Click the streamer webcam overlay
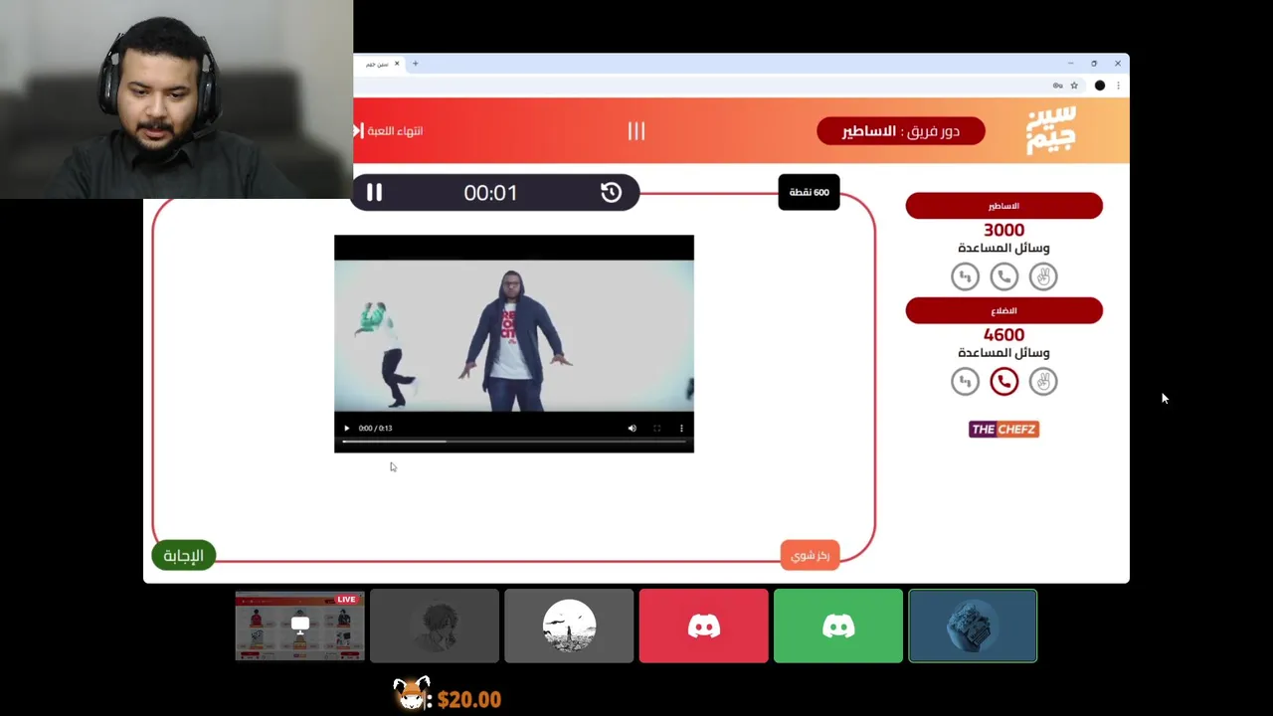The width and height of the screenshot is (1273, 716). pyautogui.click(x=176, y=99)
